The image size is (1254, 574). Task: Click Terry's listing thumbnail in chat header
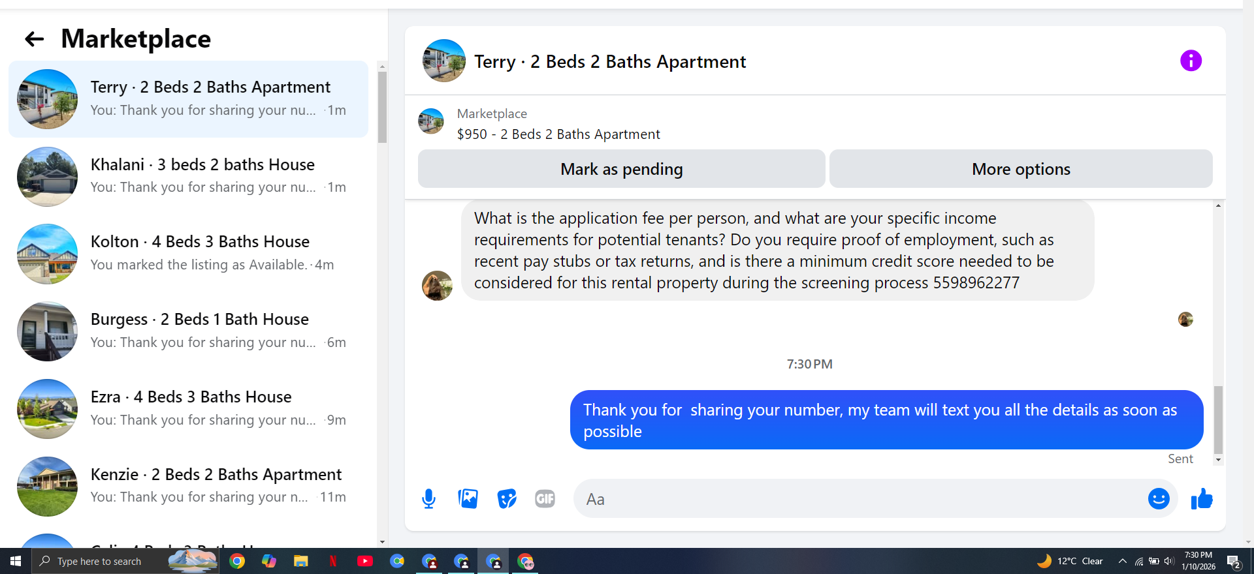pos(444,61)
